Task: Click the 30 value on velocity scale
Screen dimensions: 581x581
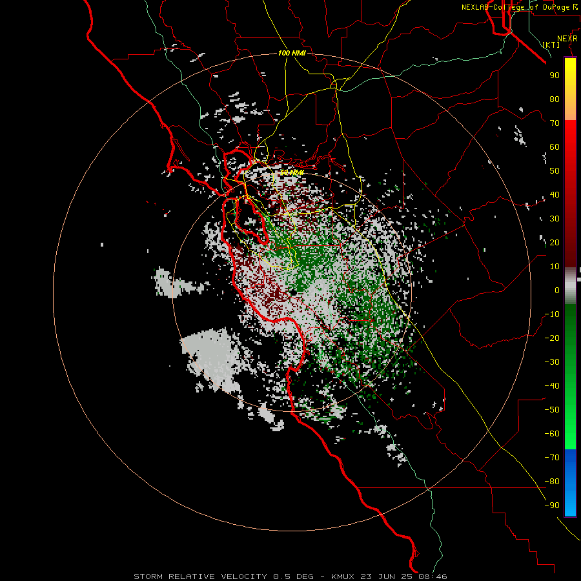Action: (555, 219)
